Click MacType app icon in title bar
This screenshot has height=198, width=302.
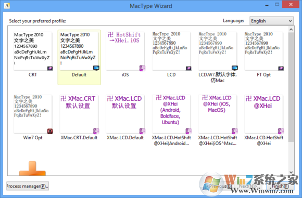(x=7, y=6)
